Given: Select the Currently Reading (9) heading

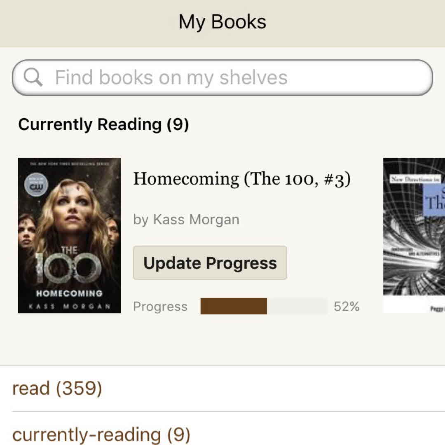Looking at the screenshot, I should (103, 124).
